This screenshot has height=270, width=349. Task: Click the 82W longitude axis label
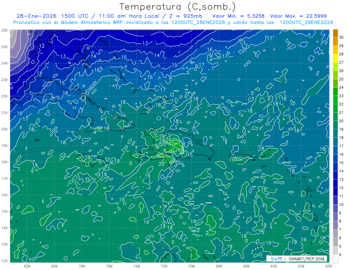(27, 266)
